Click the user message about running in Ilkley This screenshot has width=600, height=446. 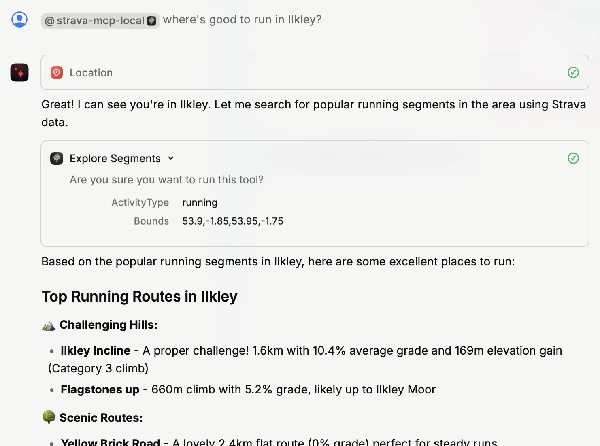[242, 20]
